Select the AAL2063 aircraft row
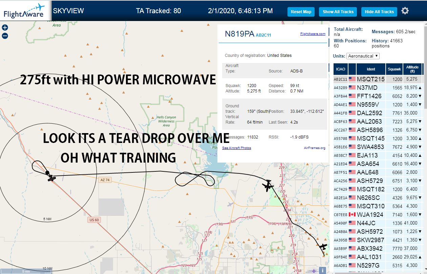 click(x=377, y=121)
